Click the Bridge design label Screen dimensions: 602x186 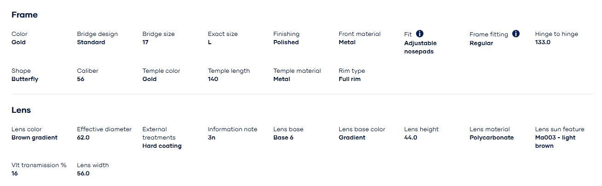tap(97, 34)
